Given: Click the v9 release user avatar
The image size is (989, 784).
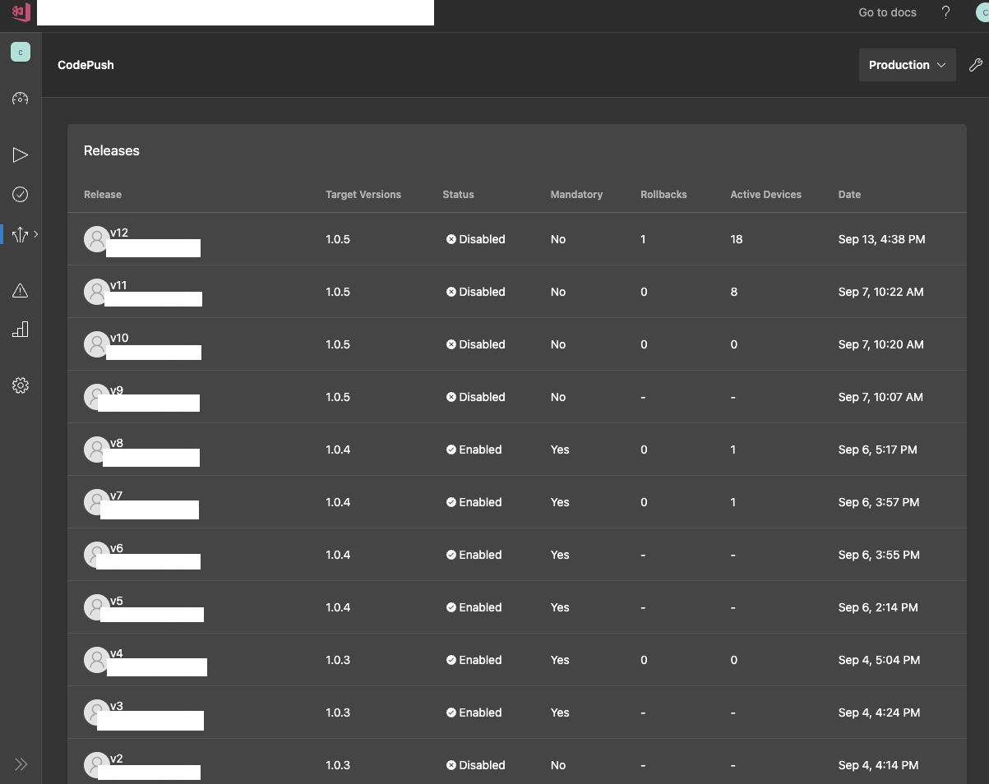Looking at the screenshot, I should tap(96, 397).
